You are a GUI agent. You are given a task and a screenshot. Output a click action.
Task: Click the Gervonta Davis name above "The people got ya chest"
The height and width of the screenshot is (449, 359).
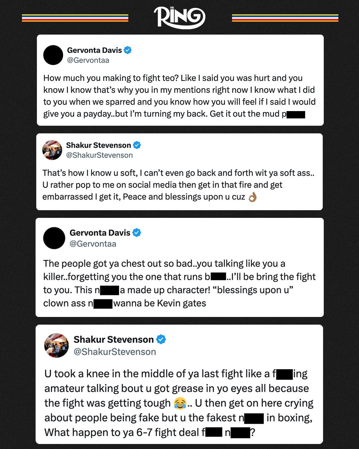(x=100, y=232)
